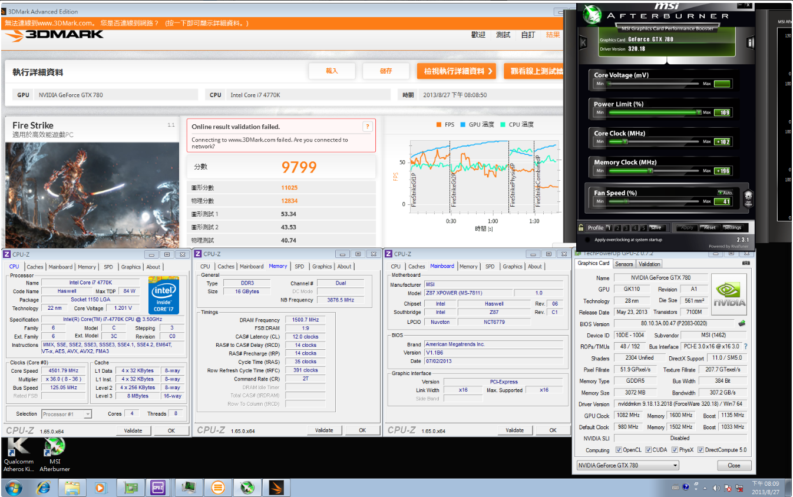
Task: Open Internet Explorer from the taskbar
Action: coord(44,488)
